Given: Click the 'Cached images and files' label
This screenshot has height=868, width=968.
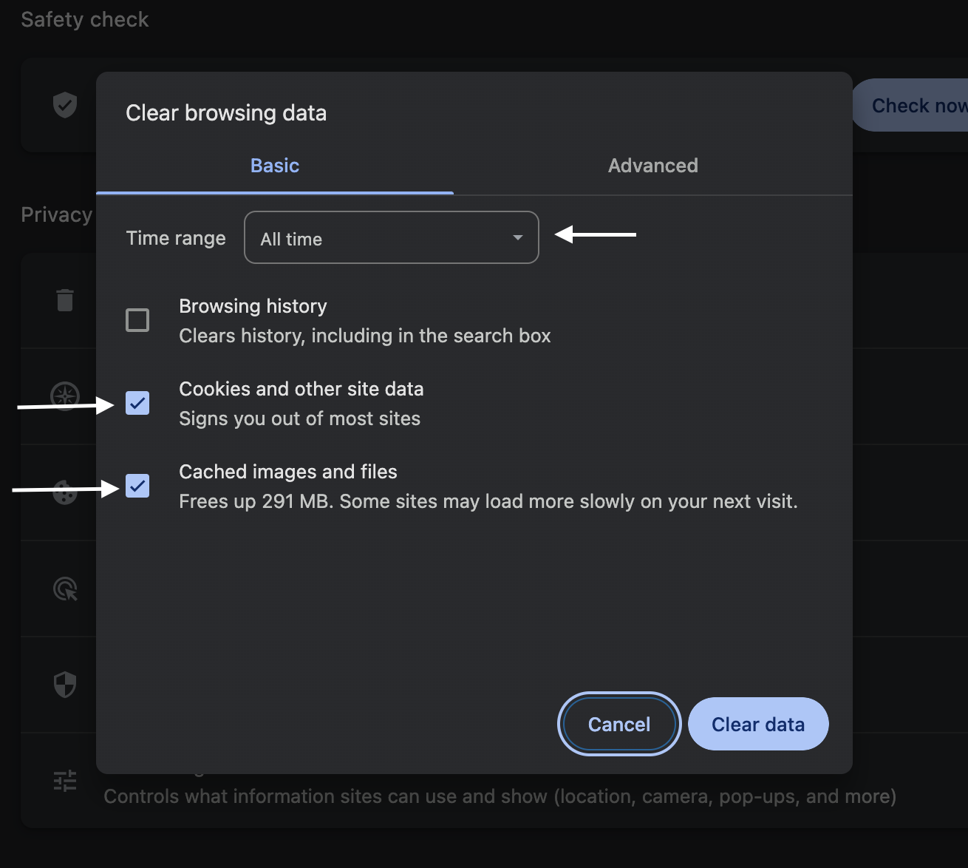Looking at the screenshot, I should pyautogui.click(x=288, y=472).
